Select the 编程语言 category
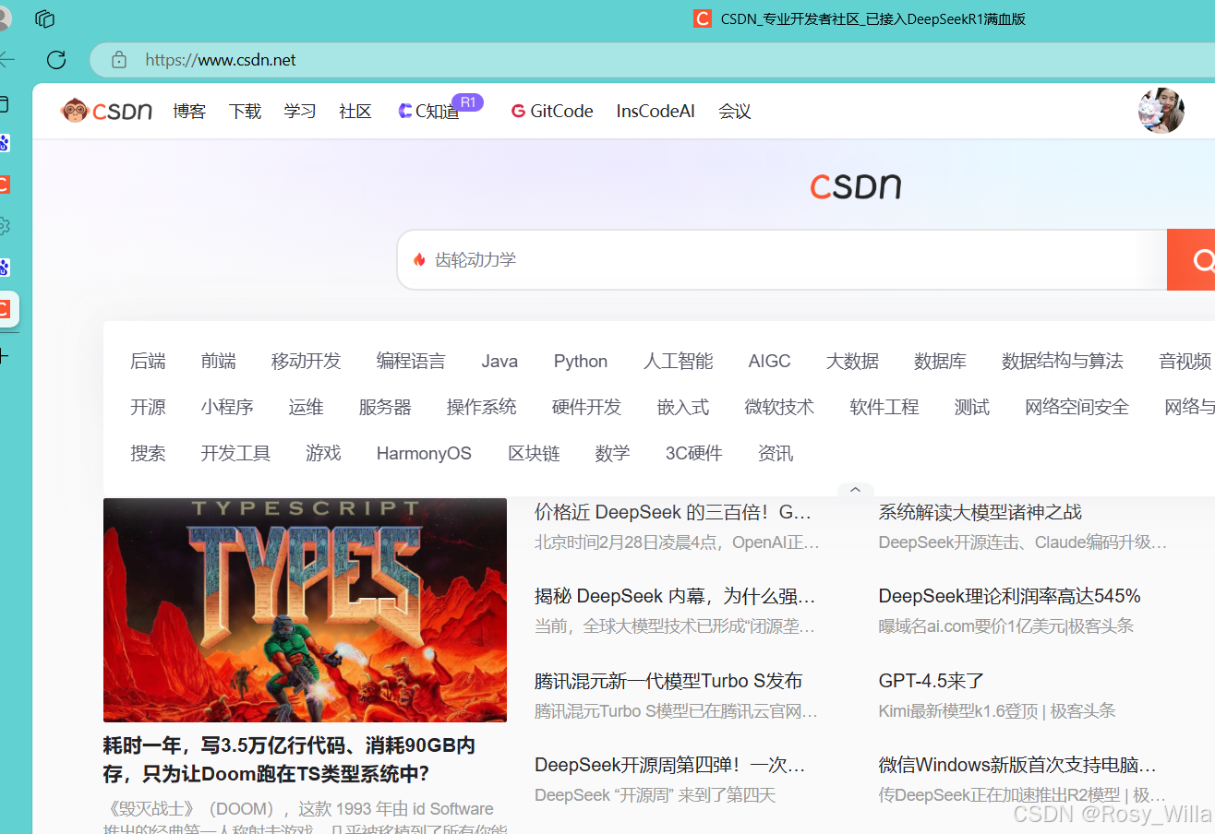Image resolution: width=1215 pixels, height=834 pixels. tap(411, 362)
